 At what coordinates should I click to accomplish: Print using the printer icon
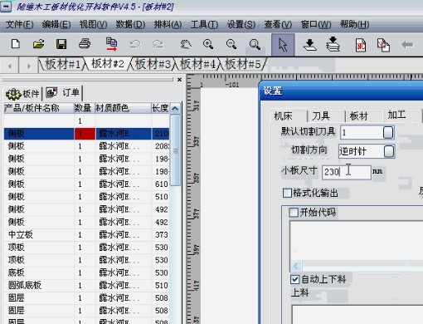tap(85, 44)
